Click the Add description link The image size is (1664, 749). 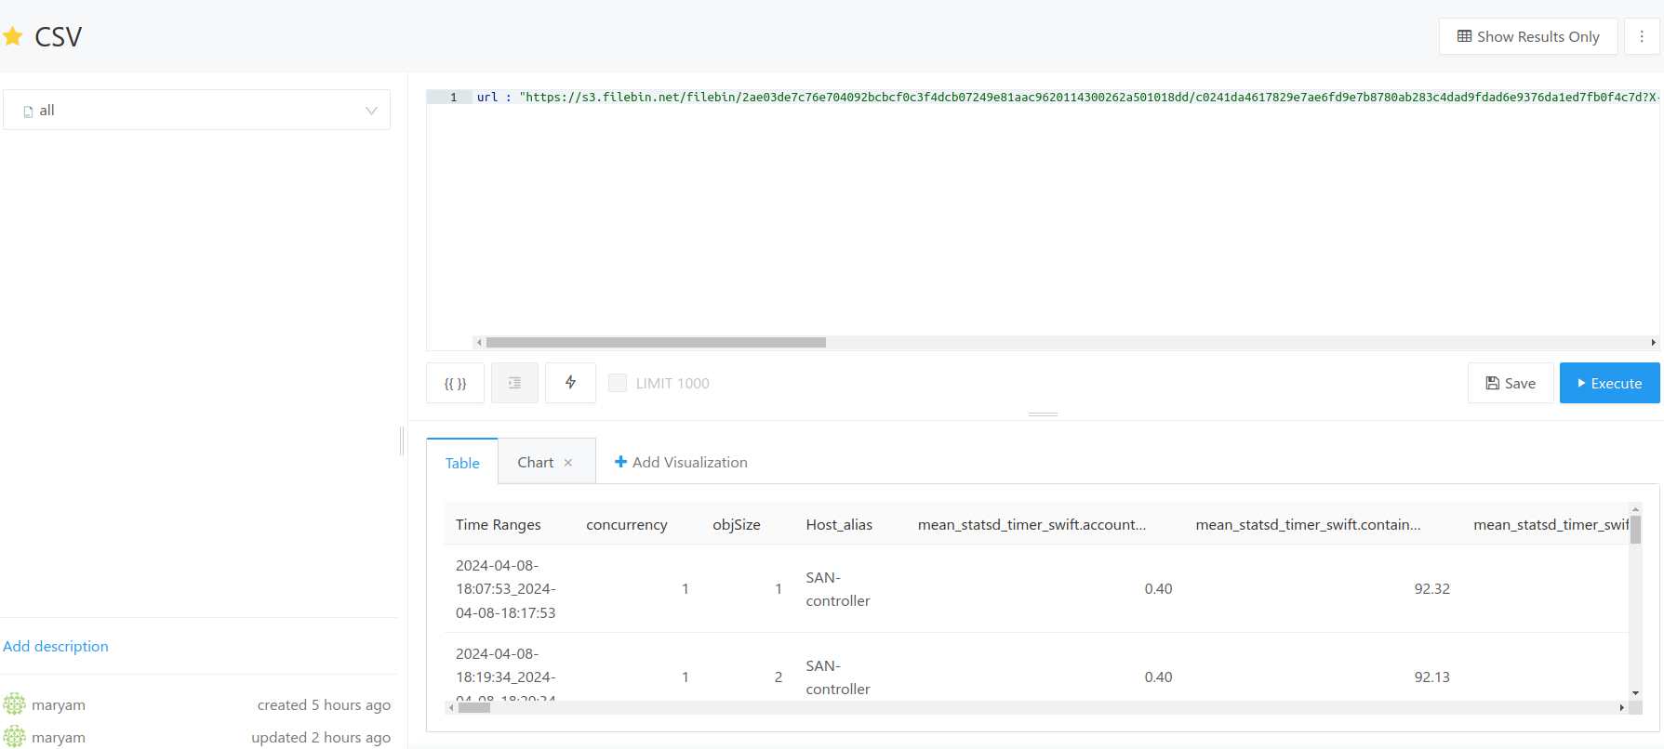(56, 646)
